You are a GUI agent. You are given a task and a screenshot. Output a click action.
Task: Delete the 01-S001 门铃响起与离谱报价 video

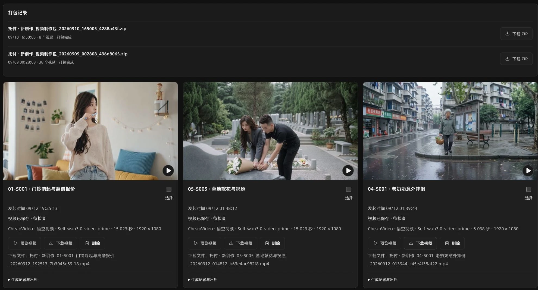[92, 243]
